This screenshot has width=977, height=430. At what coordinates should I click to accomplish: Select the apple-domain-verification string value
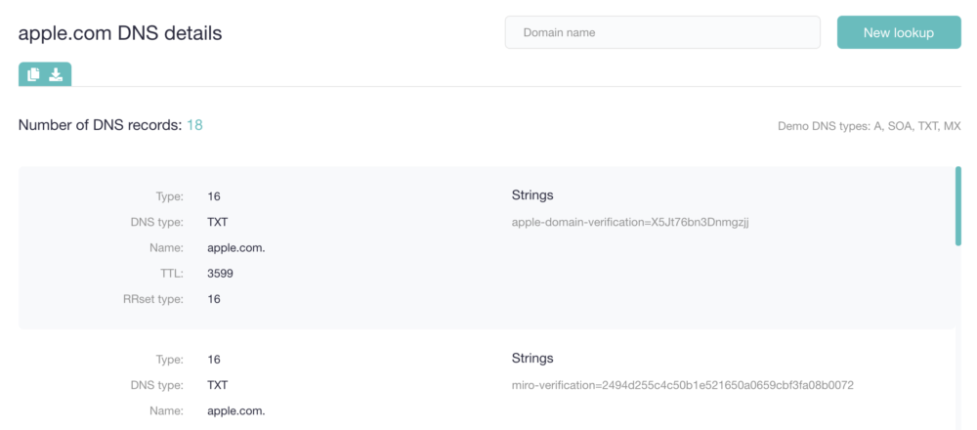(630, 223)
